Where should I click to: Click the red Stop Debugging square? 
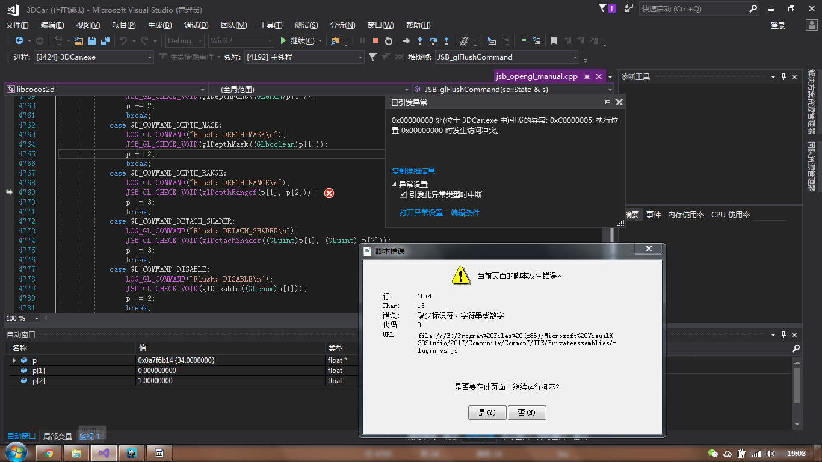pos(375,41)
